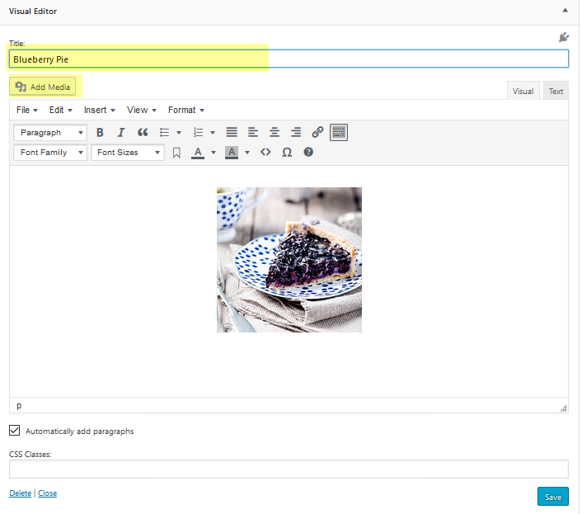
Task: Collapse the Visual Editor panel arrow
Action: pos(565,11)
